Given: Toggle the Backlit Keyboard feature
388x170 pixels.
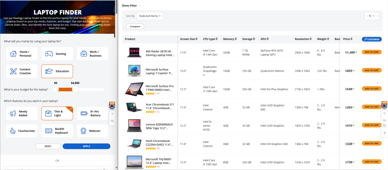Looking at the screenshot, I should click(x=57, y=131).
